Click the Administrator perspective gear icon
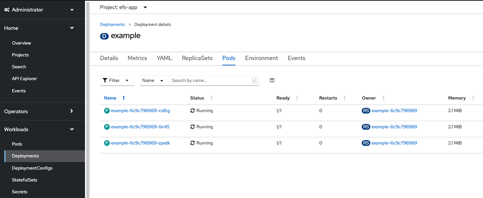 point(7,10)
